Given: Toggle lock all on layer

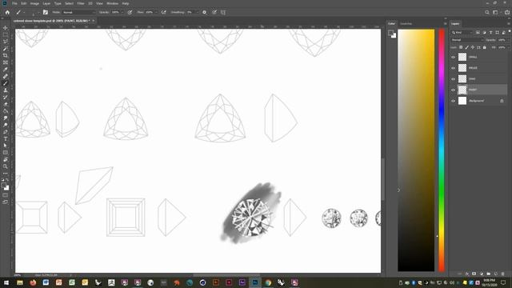Looking at the screenshot, I should [x=485, y=47].
